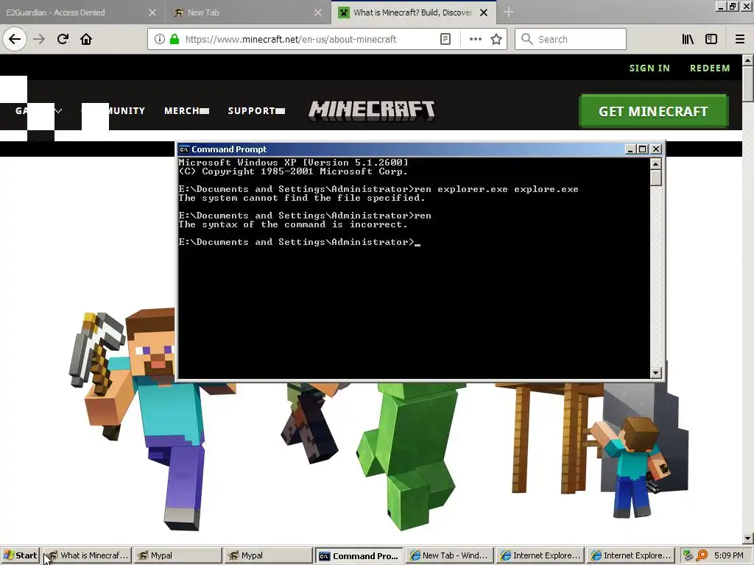Activate the first Mypal taskbar button
The height and width of the screenshot is (565, 754).
point(177,555)
